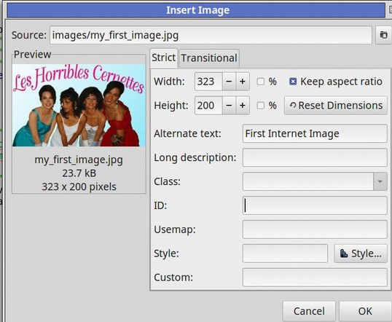Click the Long description field

pyautogui.click(x=315, y=157)
